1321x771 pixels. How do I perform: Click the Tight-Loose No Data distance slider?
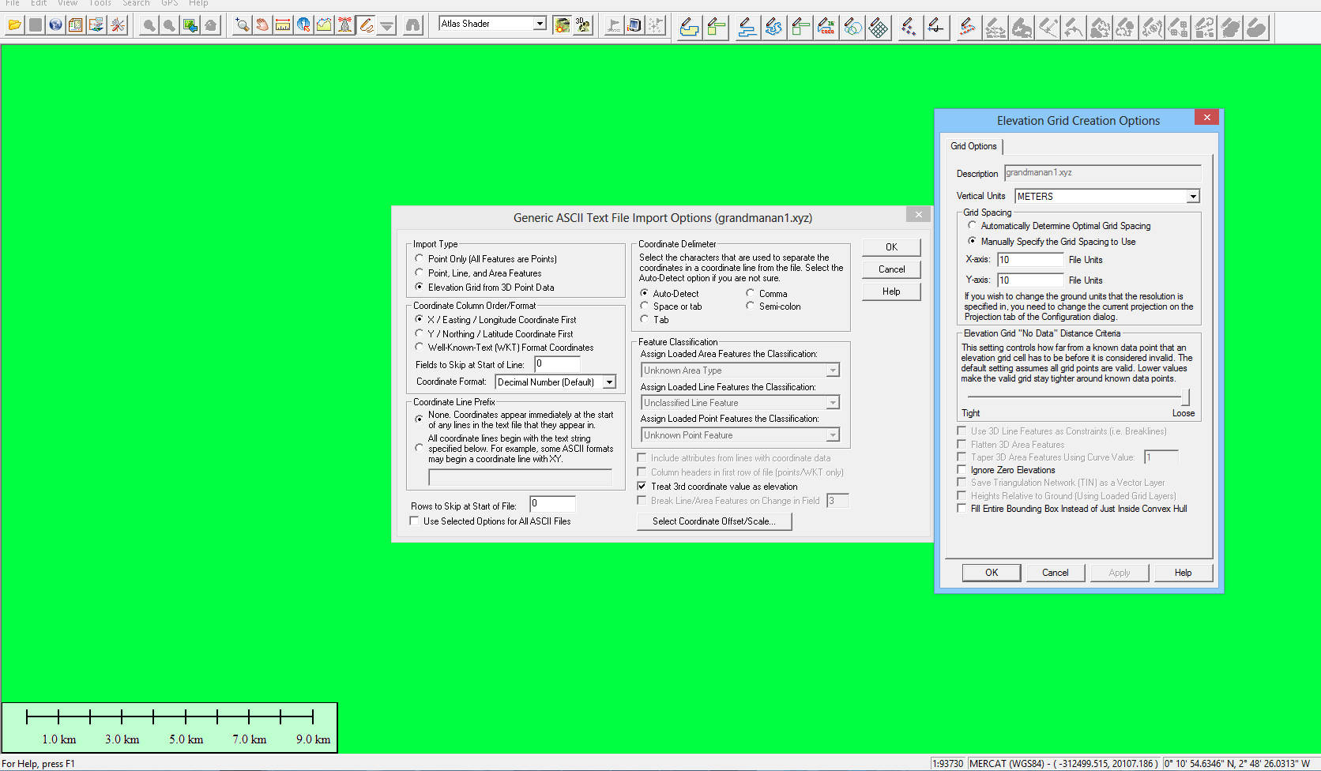tap(1184, 397)
